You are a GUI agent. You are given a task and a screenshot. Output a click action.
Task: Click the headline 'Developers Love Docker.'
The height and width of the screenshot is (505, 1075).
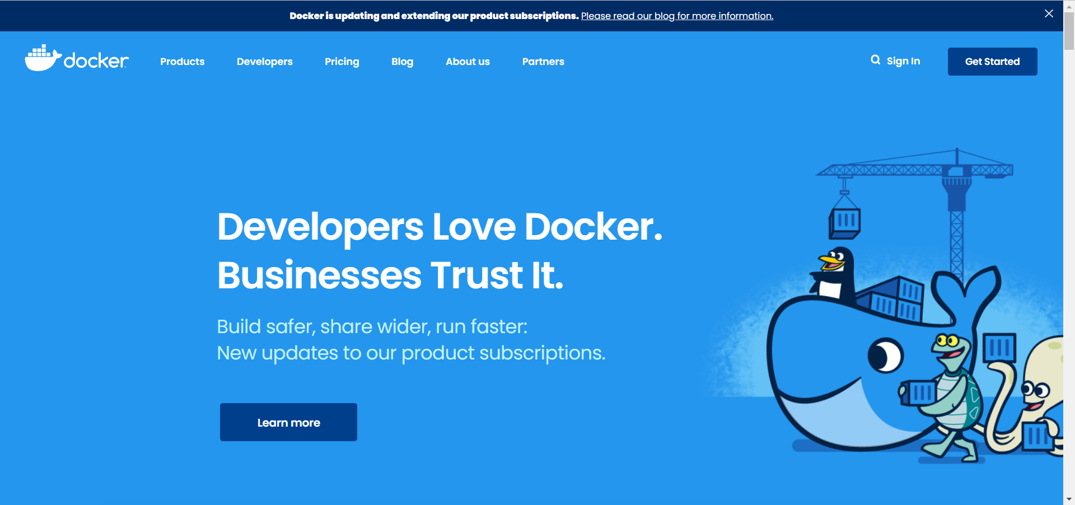tap(440, 227)
